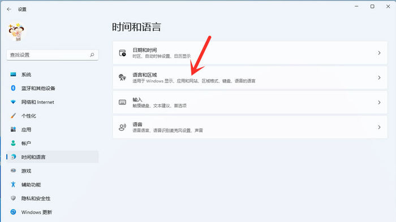Image resolution: width=396 pixels, height=222 pixels.
Task: Click the user profile avatar picture
Action: (x=16, y=32)
